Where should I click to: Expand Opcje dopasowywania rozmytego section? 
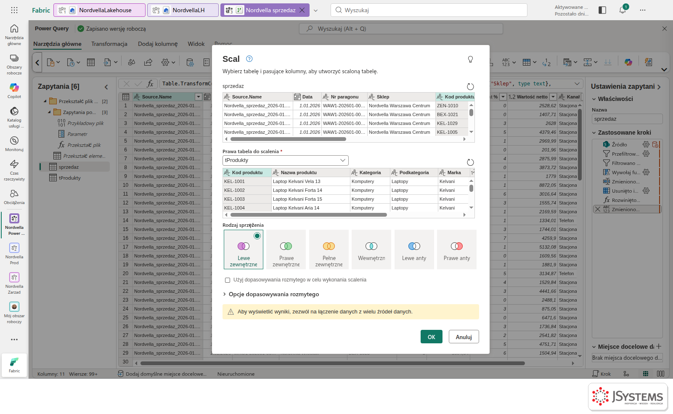271,294
